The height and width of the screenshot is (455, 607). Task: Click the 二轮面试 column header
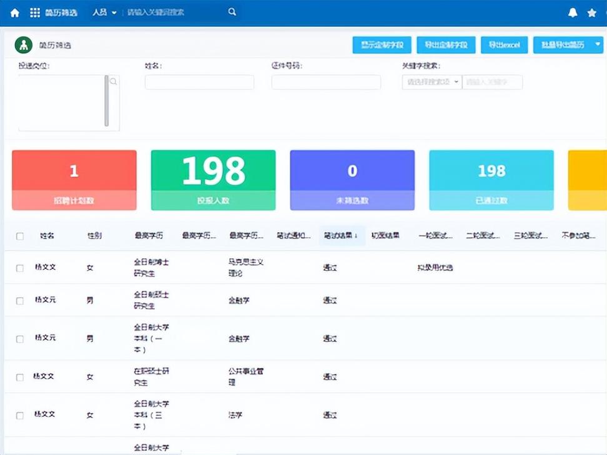(x=483, y=236)
